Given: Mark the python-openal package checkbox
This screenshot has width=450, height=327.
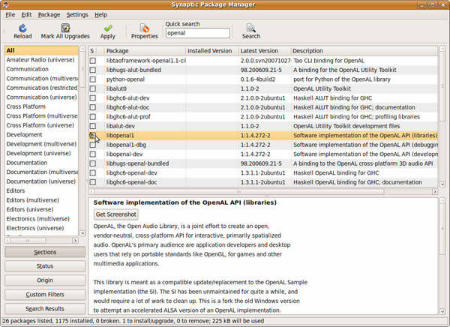Looking at the screenshot, I should pyautogui.click(x=93, y=79).
